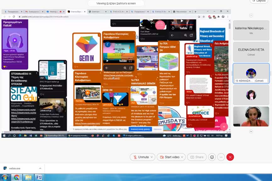The image size is (272, 181).
Task: Start video in the Webex meeting
Action: click(169, 157)
